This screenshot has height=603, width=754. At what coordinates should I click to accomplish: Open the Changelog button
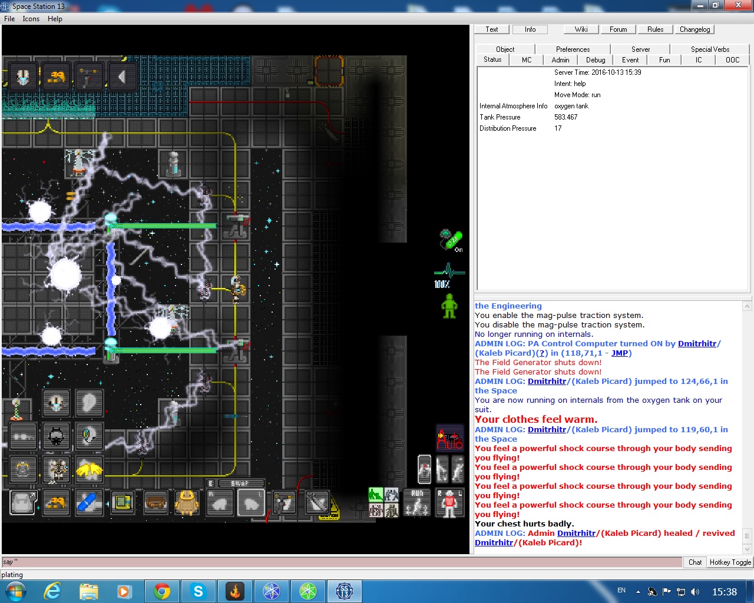(695, 29)
